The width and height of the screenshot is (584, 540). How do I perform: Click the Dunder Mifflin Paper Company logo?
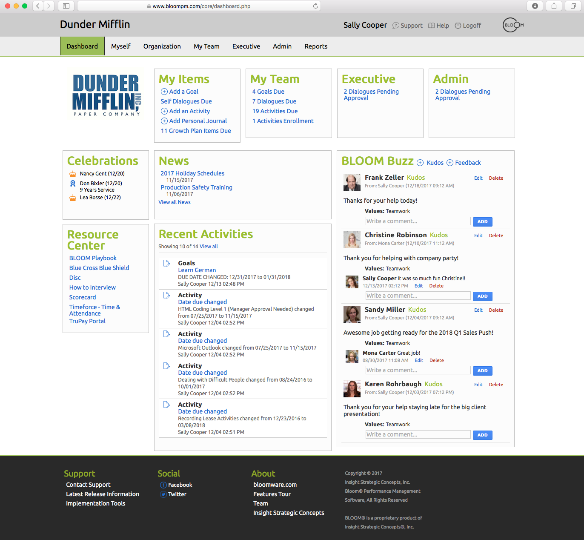[x=106, y=95]
